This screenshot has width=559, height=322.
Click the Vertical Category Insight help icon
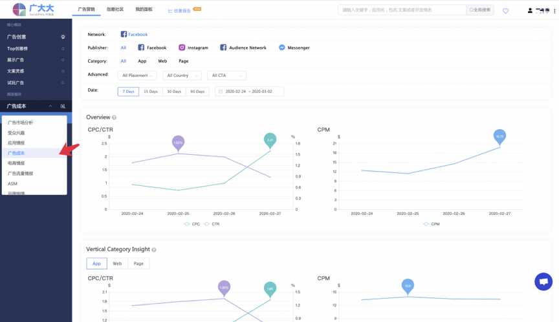154,250
